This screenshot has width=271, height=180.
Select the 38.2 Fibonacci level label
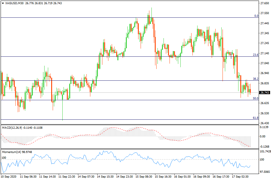coord(256,79)
